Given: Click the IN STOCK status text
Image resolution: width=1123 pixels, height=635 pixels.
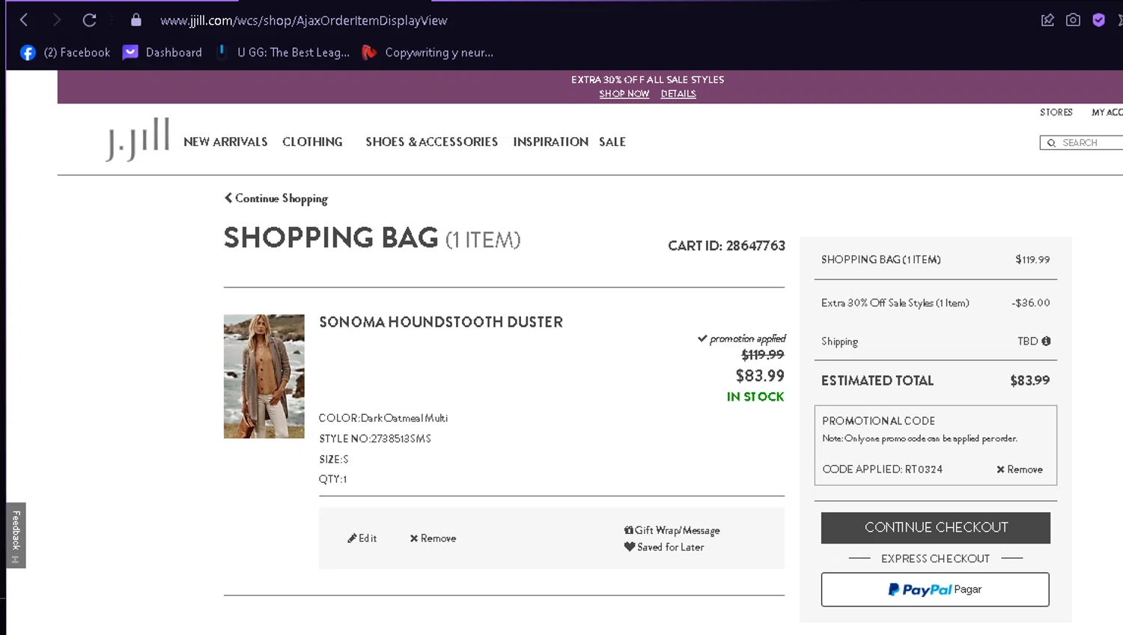Looking at the screenshot, I should pyautogui.click(x=755, y=397).
